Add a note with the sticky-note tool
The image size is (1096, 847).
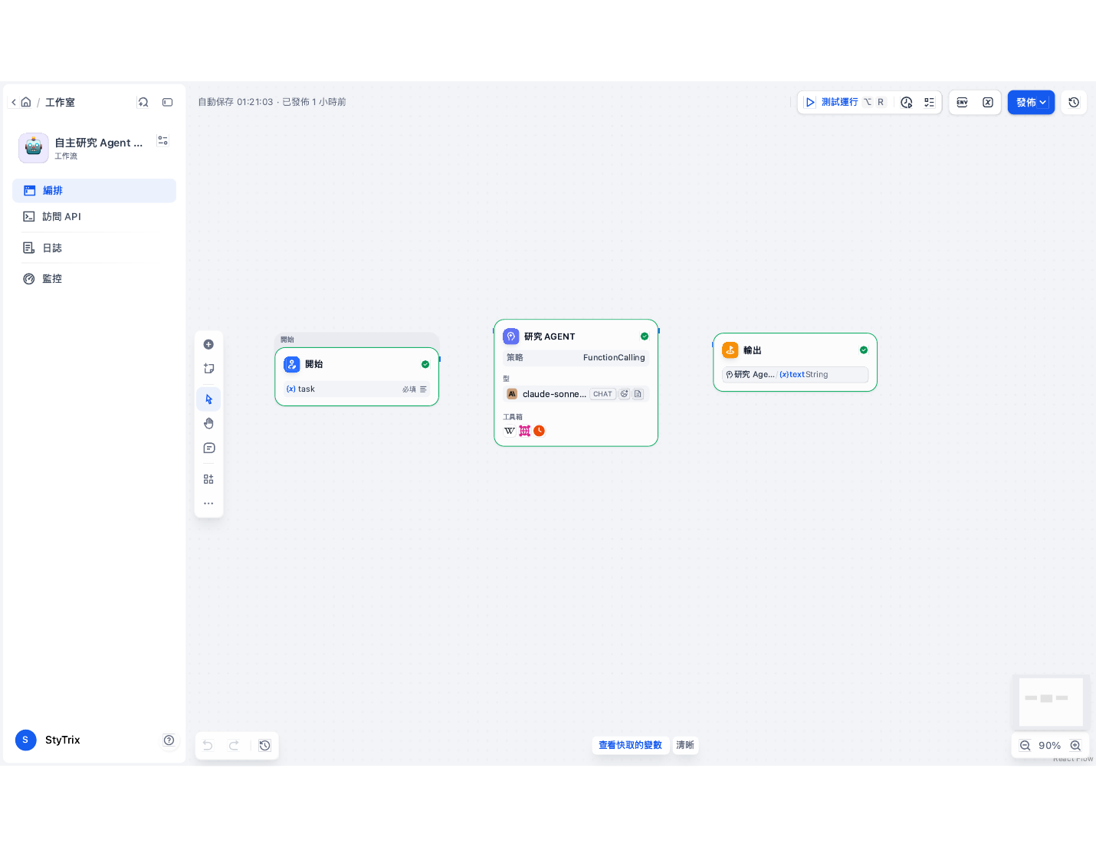(x=208, y=369)
